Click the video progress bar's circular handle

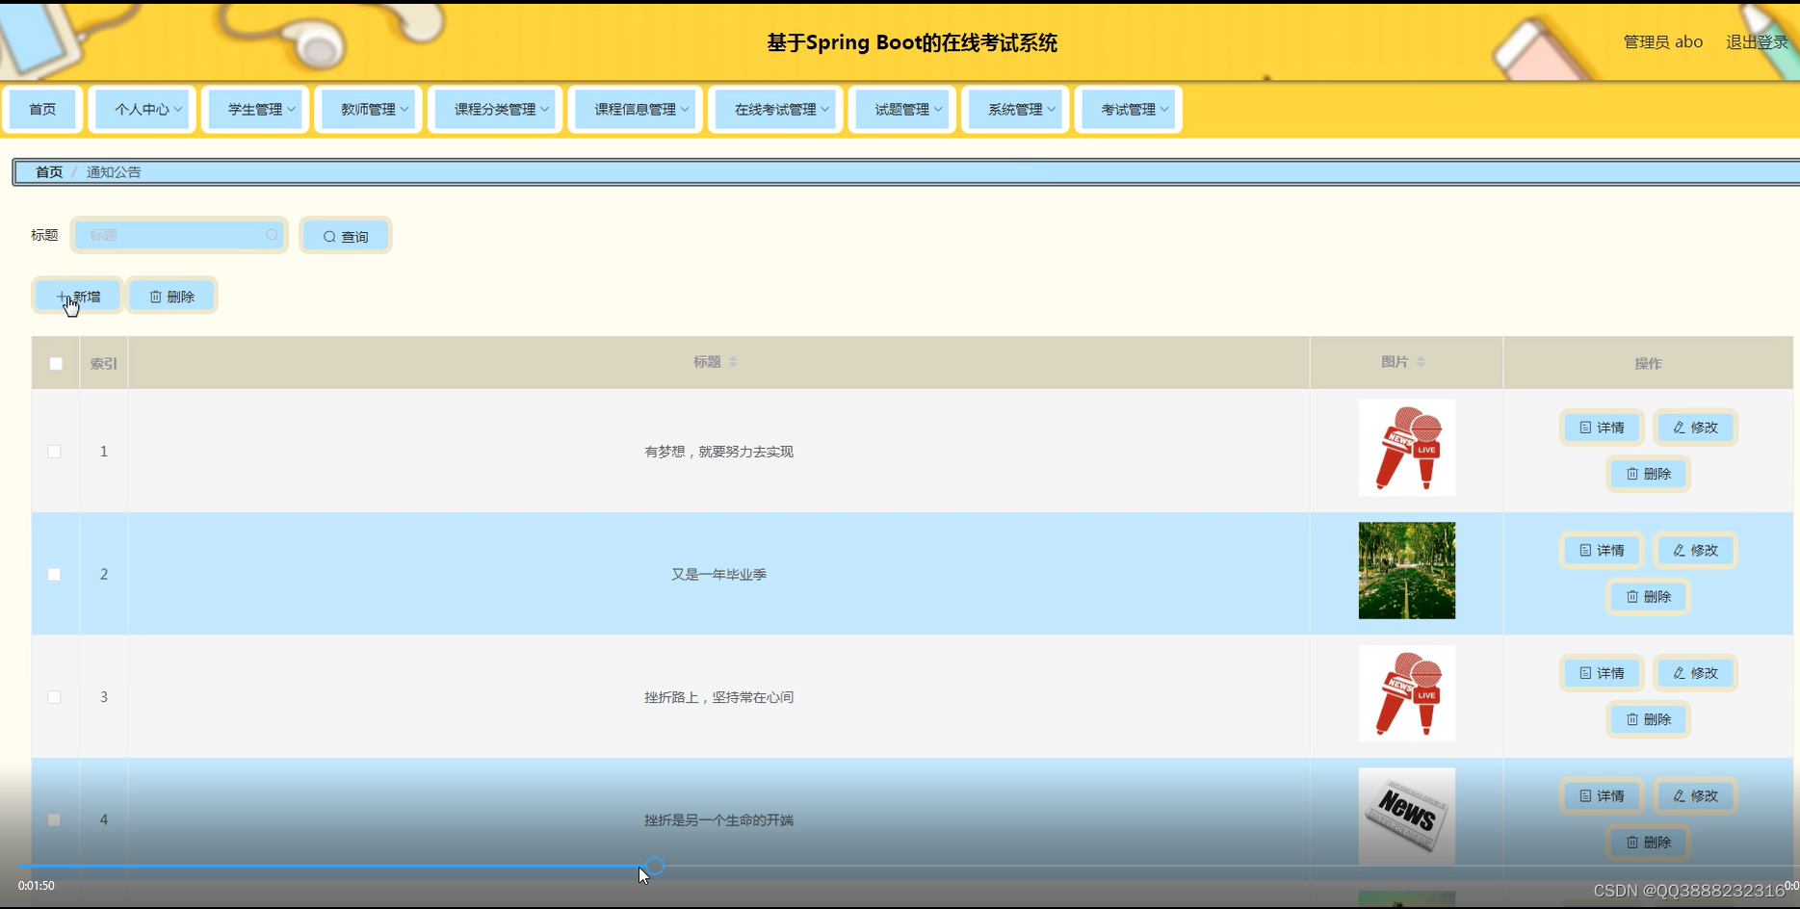click(654, 866)
